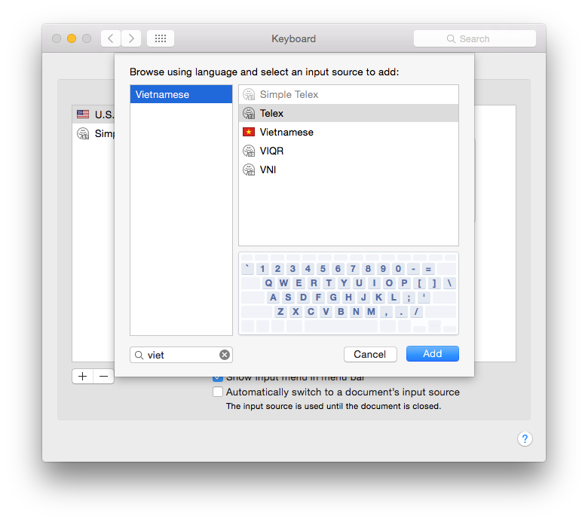Select the Simple Telex input source

click(348, 94)
